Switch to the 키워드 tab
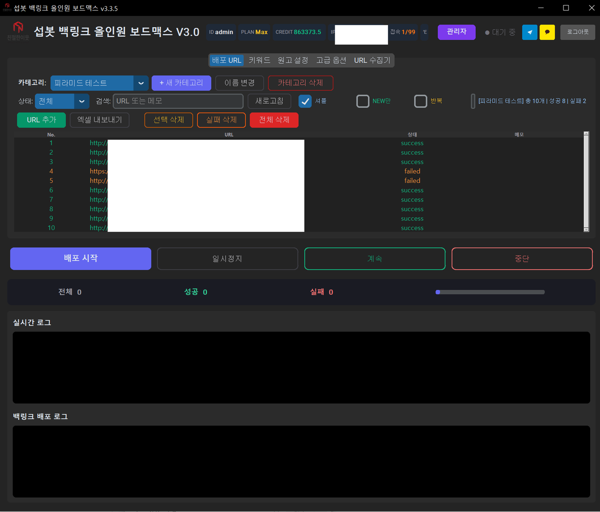This screenshot has height=512, width=600. coord(259,60)
